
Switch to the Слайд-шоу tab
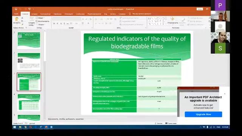pyautogui.click(x=80, y=14)
